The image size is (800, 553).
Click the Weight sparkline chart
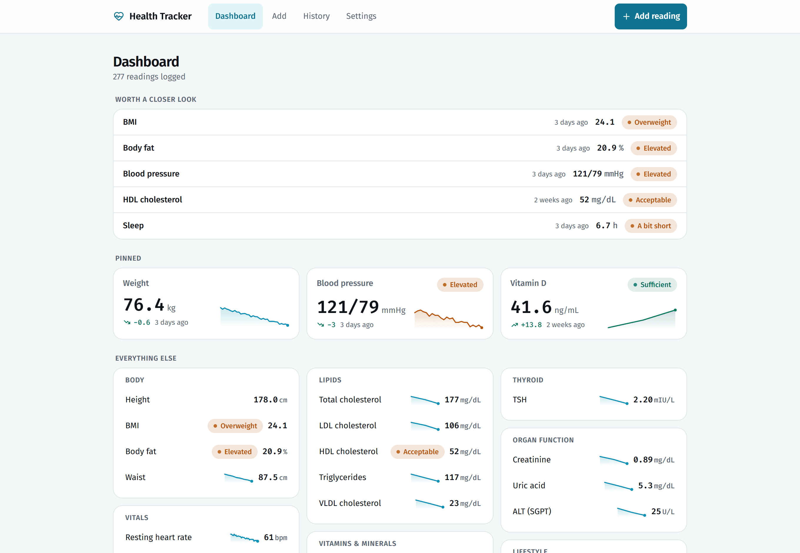[254, 317]
